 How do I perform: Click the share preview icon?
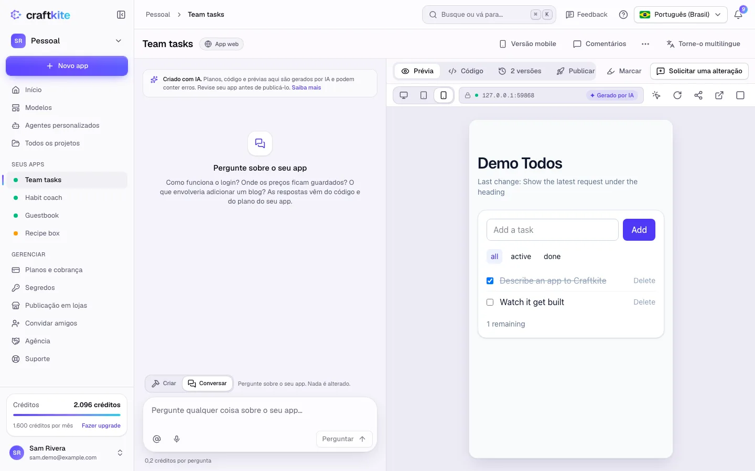tap(698, 95)
